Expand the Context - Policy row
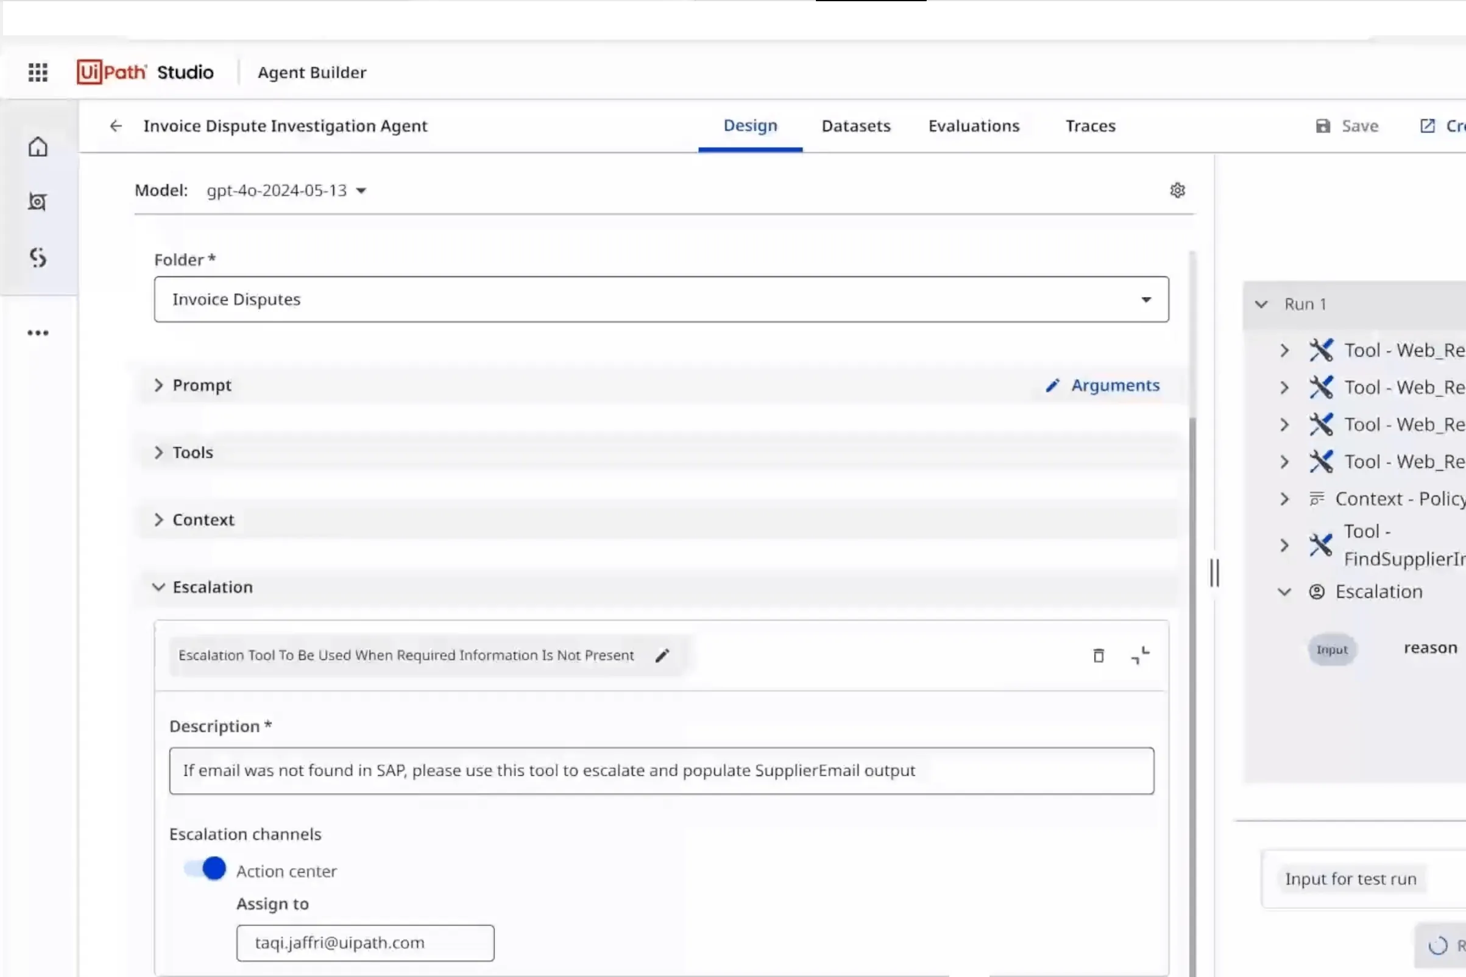 pos(1284,499)
